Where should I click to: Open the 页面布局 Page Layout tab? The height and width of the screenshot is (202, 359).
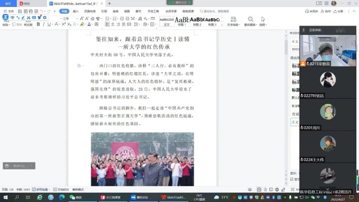coord(90,11)
